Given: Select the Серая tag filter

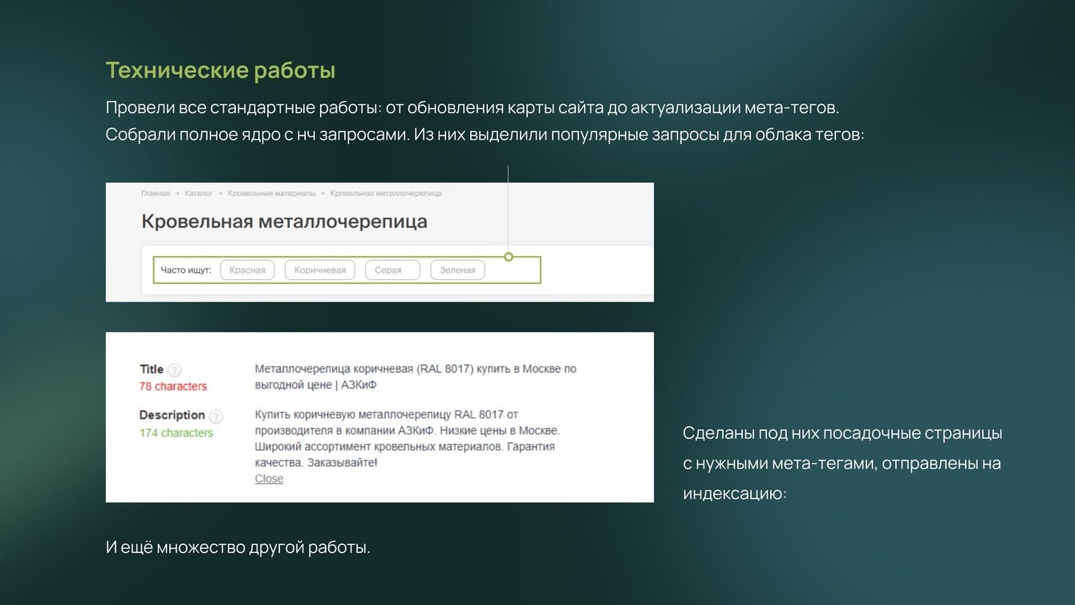Looking at the screenshot, I should 392,270.
